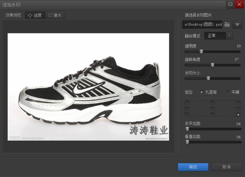Choose the top-right grid position dot
The width and height of the screenshot is (245, 177).
coord(238,103)
